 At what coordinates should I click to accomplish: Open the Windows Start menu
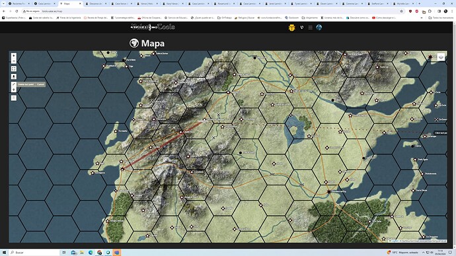point(4,253)
